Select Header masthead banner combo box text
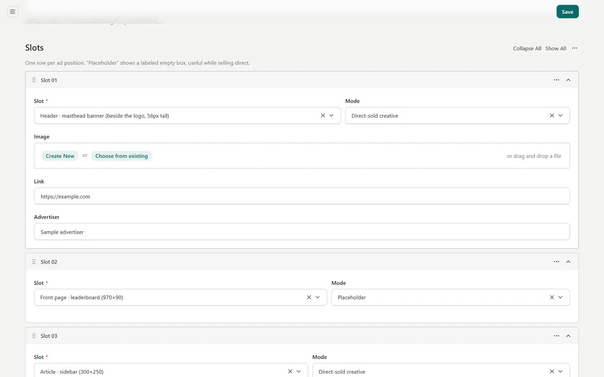This screenshot has height=377, width=604. tap(104, 116)
